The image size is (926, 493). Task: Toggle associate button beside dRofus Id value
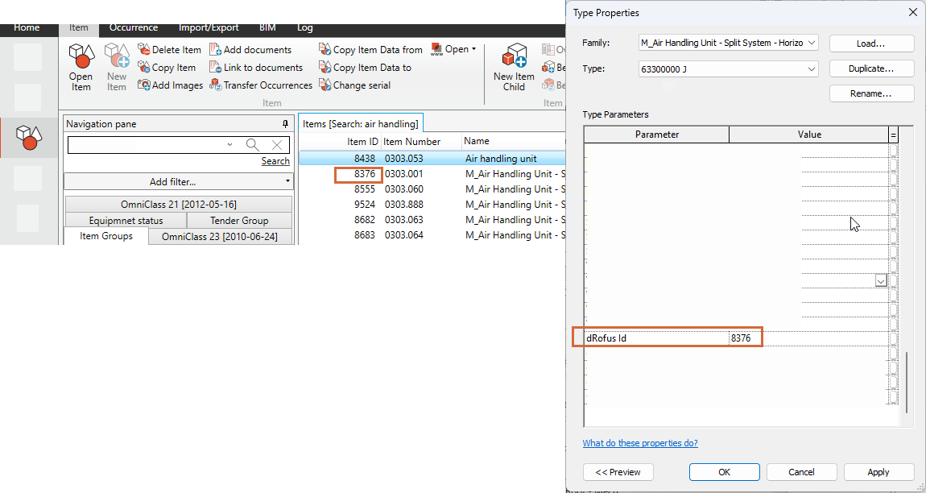point(892,338)
